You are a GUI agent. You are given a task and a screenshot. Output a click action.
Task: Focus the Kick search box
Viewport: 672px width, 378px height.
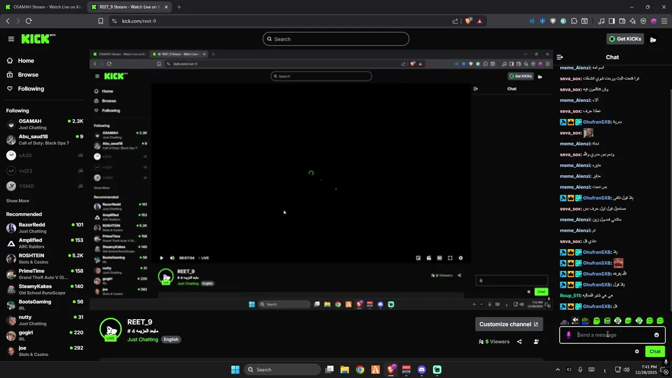[335, 39]
